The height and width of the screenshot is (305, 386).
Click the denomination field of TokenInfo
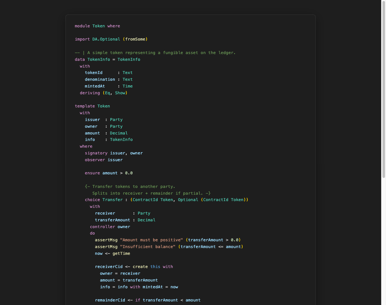click(x=100, y=79)
